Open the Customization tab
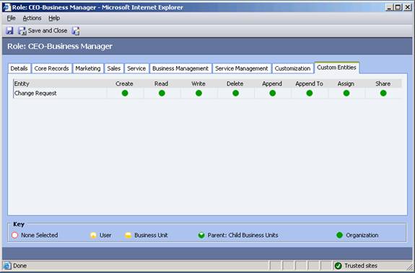 (x=292, y=68)
